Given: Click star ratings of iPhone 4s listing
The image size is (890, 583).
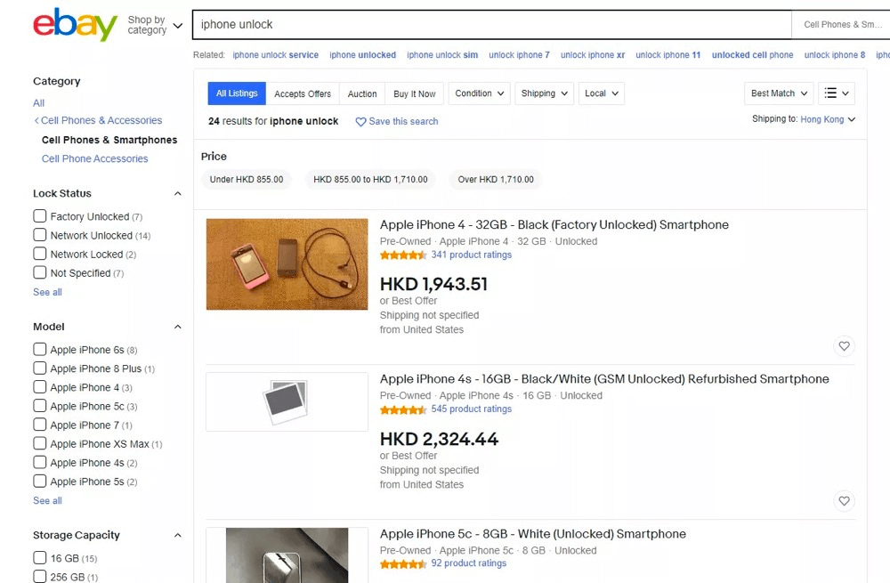Looking at the screenshot, I should (403, 410).
